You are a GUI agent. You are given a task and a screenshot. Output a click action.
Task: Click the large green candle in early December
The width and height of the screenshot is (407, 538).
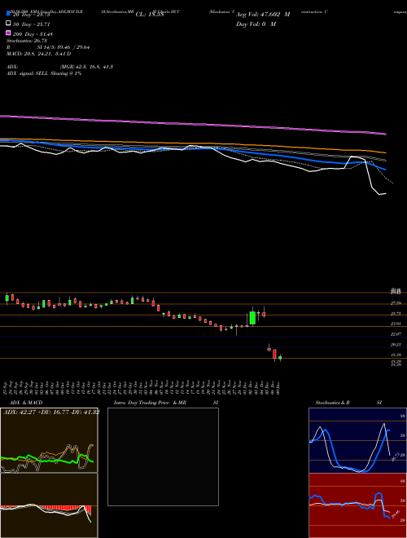pyautogui.click(x=252, y=318)
